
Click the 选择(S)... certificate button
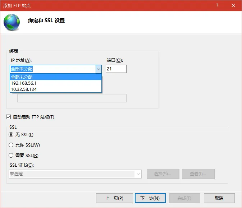(x=163, y=174)
